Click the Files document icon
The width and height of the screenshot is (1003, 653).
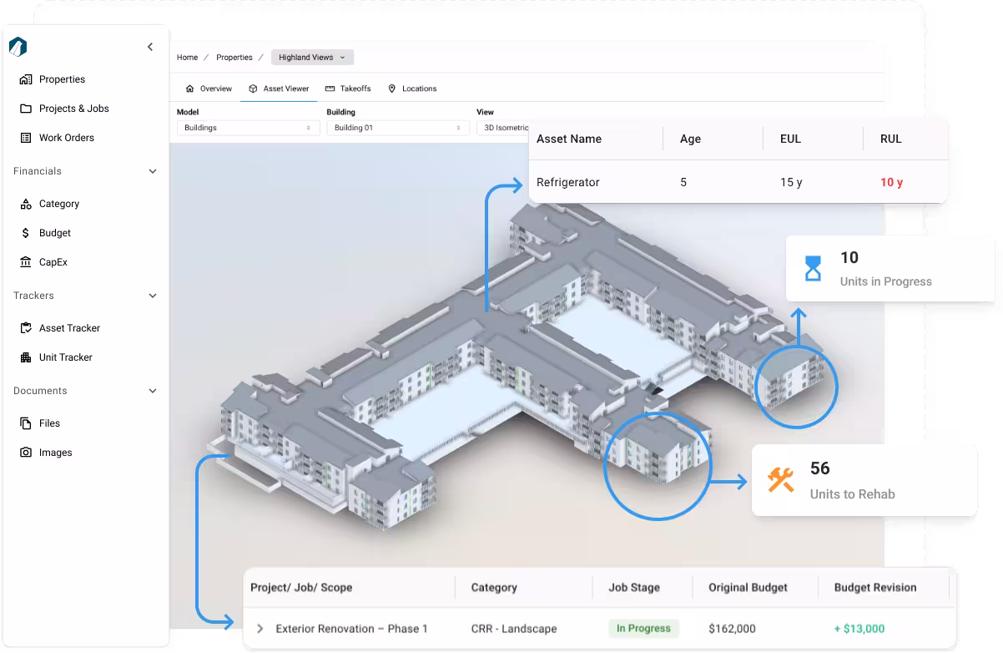(25, 423)
